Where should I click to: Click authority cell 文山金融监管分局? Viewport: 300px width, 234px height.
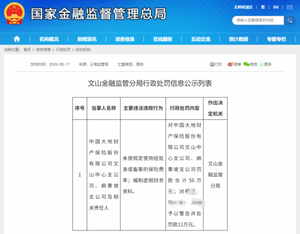[x=216, y=175]
